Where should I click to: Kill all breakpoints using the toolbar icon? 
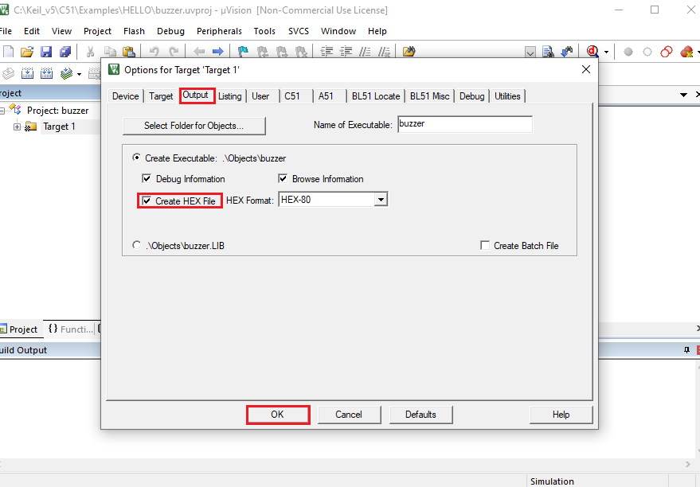click(686, 51)
